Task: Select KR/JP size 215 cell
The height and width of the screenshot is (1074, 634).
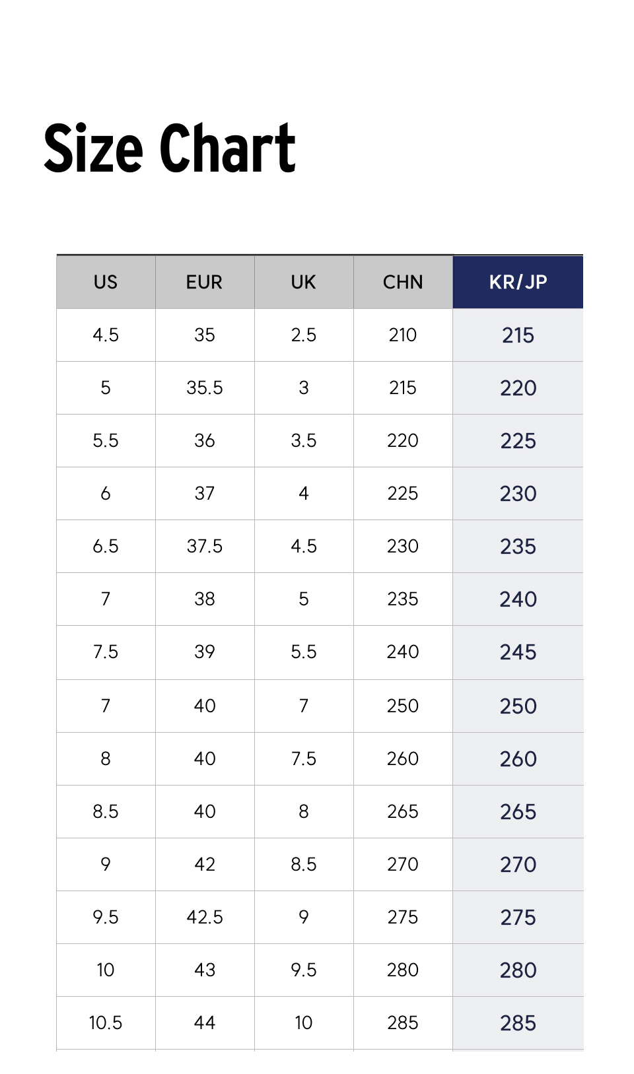Action: 518,335
